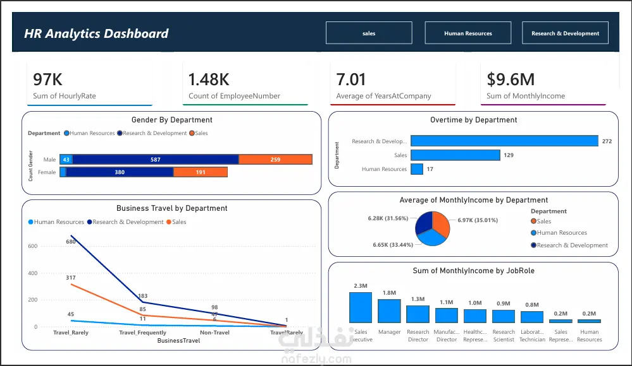The image size is (632, 366).
Task: Click the 259 Male Sales bar segment
Action: (276, 160)
